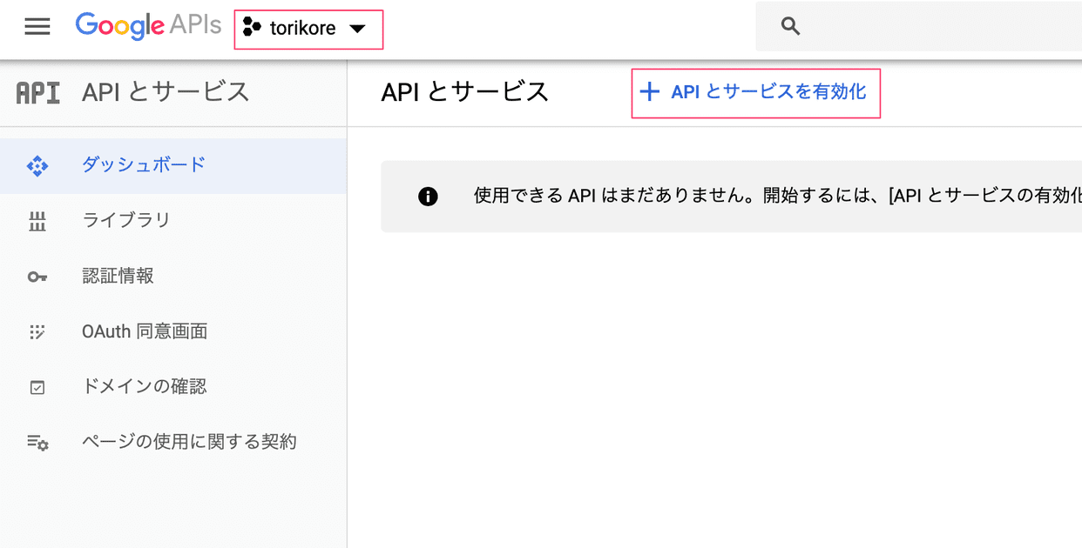Click the torikore project organization icon
The image size is (1082, 548).
pyautogui.click(x=253, y=27)
